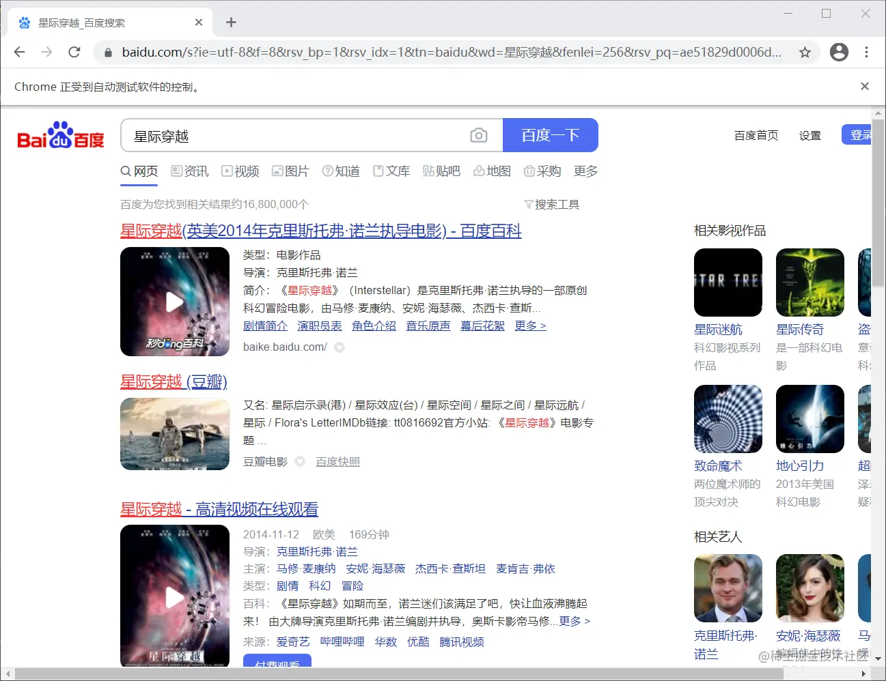
Task: Switch to the 知道 tab
Action: [x=341, y=171]
